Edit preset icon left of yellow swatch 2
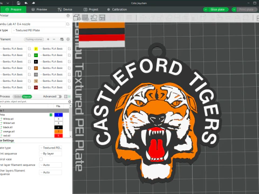Viewport: 259px width, 194px height. [x=30, y=48]
